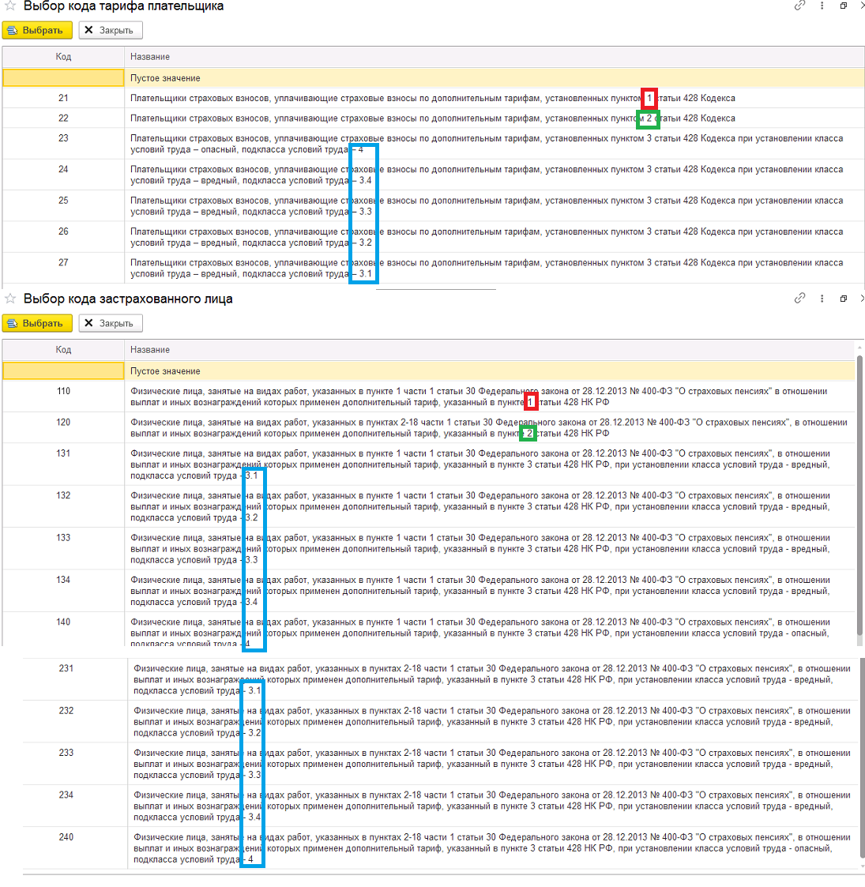The height and width of the screenshot is (887, 865).
Task: Click restore window icon in tariff code window
Action: (843, 5)
